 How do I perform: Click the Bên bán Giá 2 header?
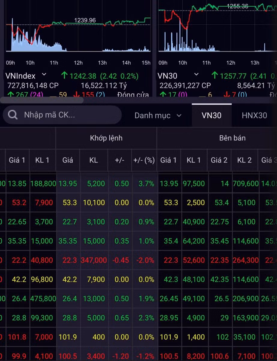click(219, 160)
